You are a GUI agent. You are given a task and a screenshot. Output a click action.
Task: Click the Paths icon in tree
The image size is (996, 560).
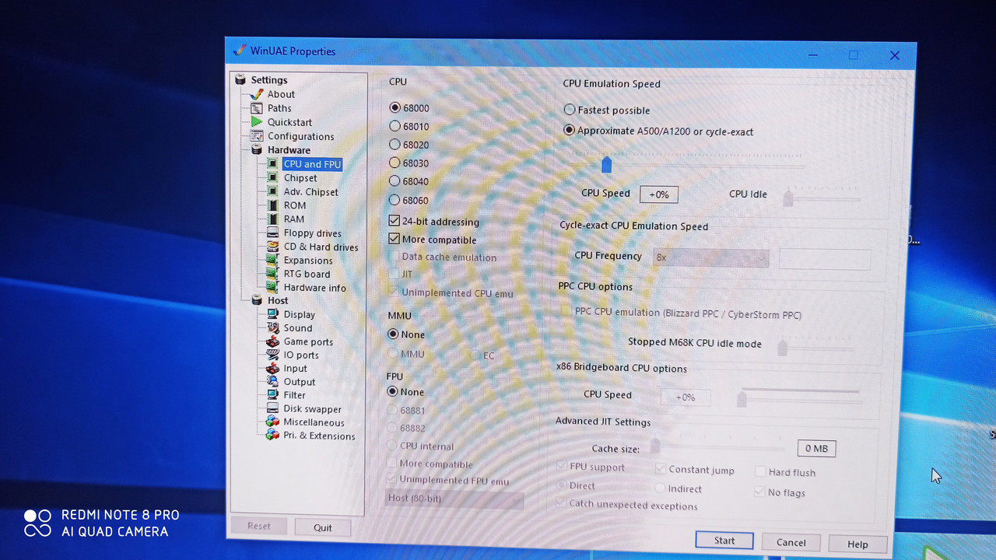(256, 108)
